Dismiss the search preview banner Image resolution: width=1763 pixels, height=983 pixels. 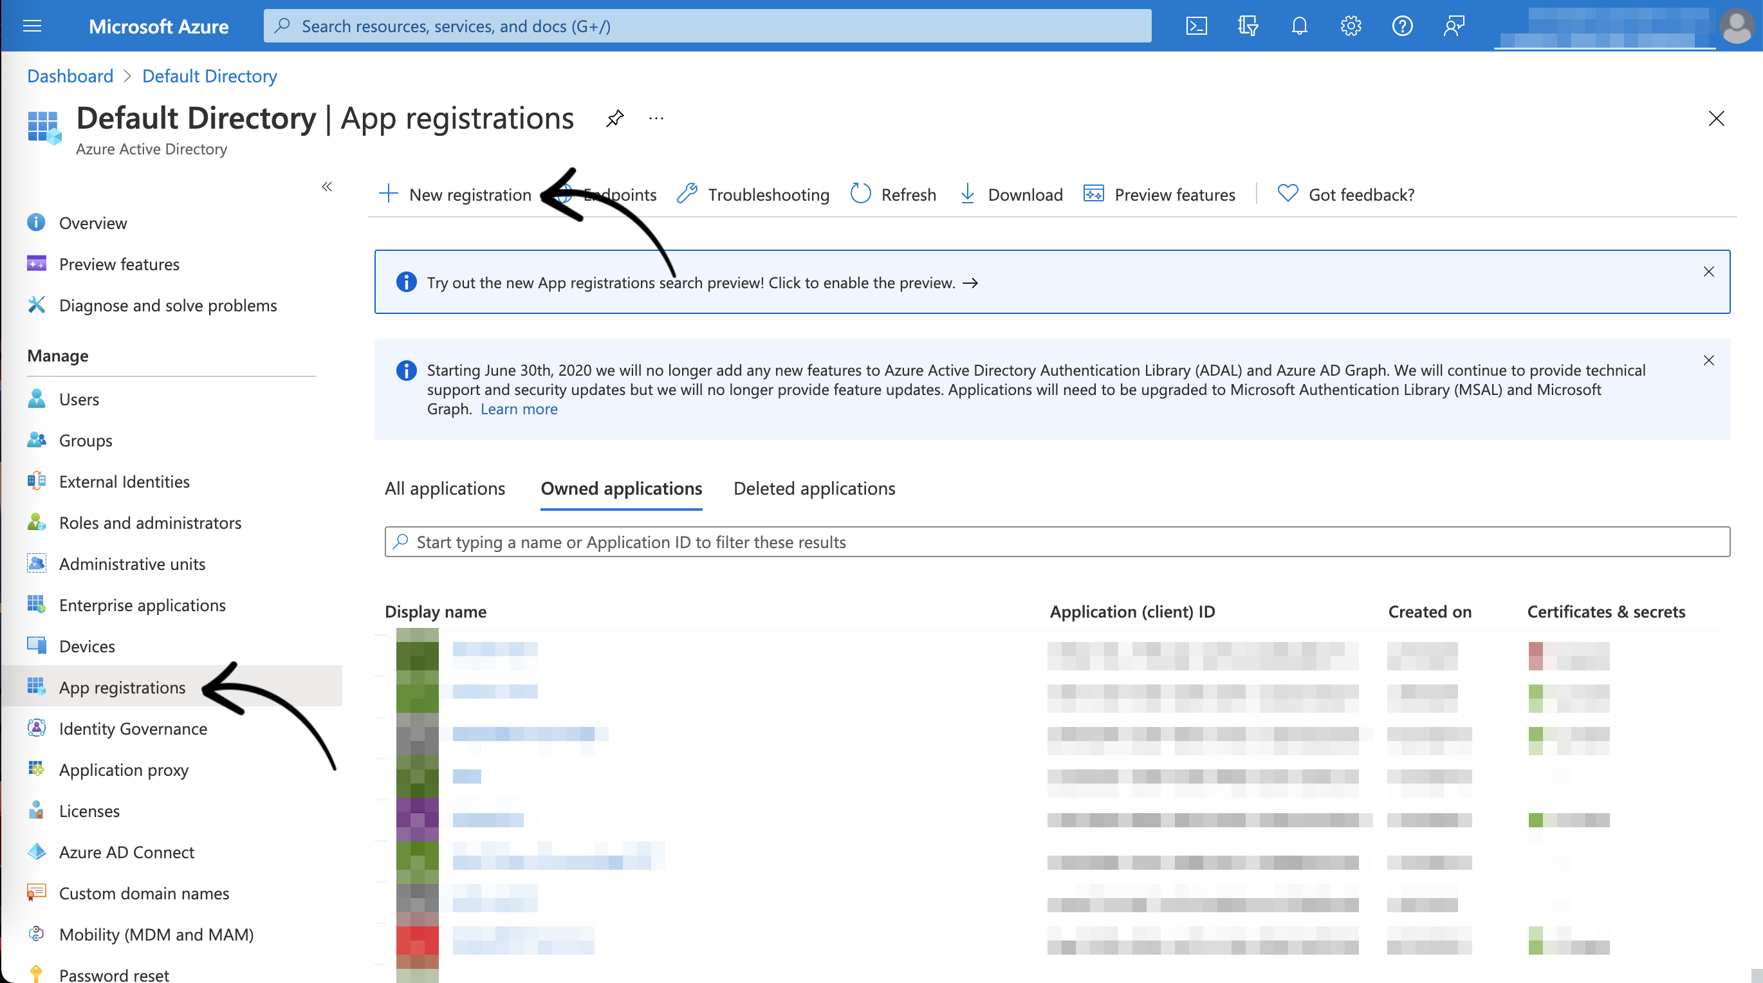(x=1708, y=271)
